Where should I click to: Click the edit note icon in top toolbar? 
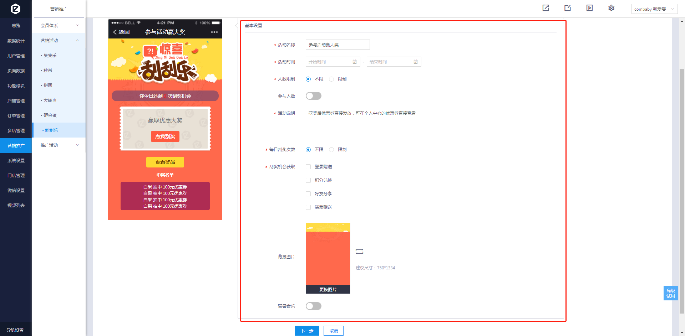click(x=568, y=8)
